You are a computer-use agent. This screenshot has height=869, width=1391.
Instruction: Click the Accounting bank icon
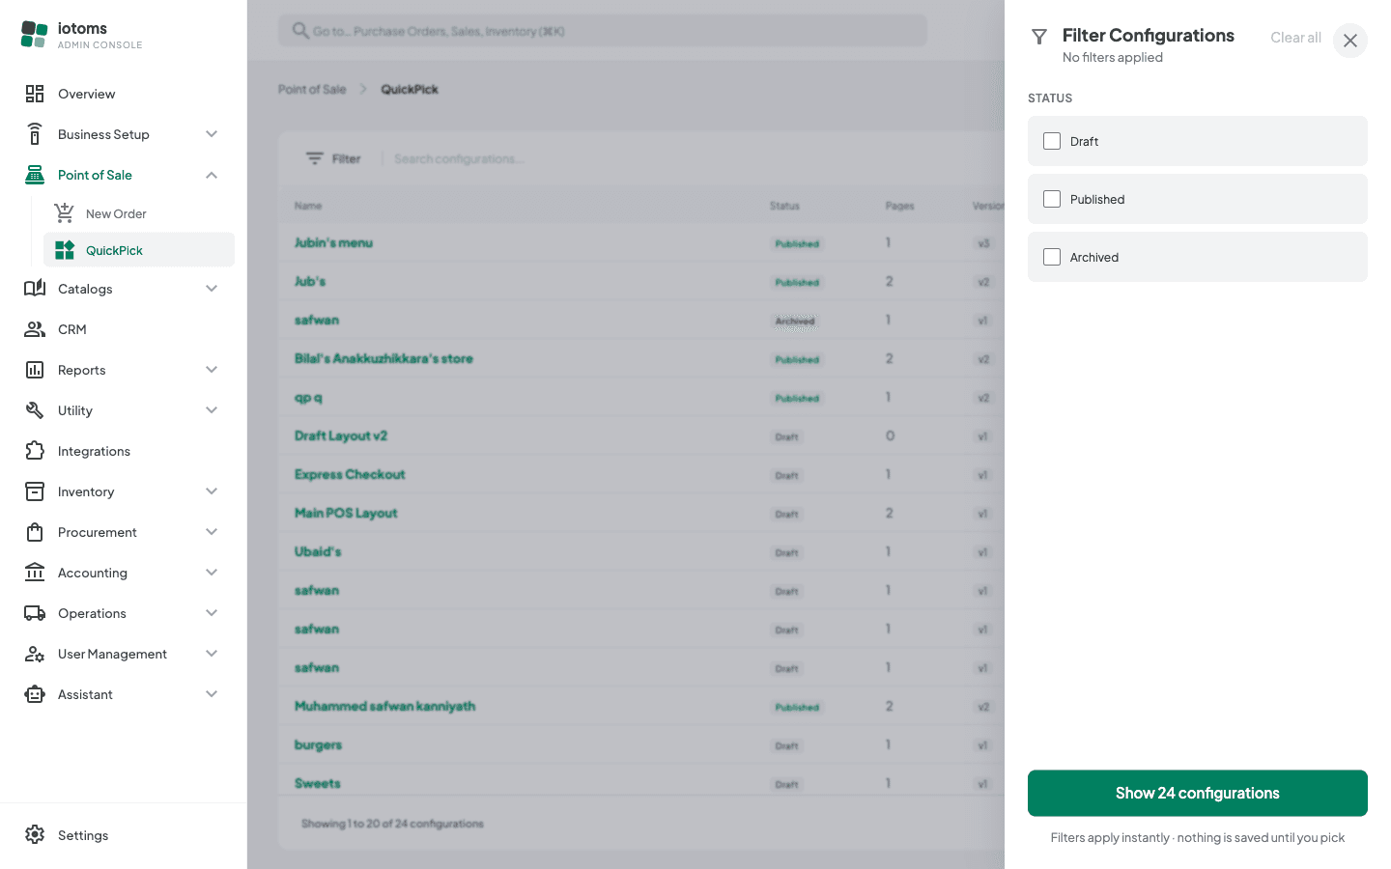(x=35, y=573)
